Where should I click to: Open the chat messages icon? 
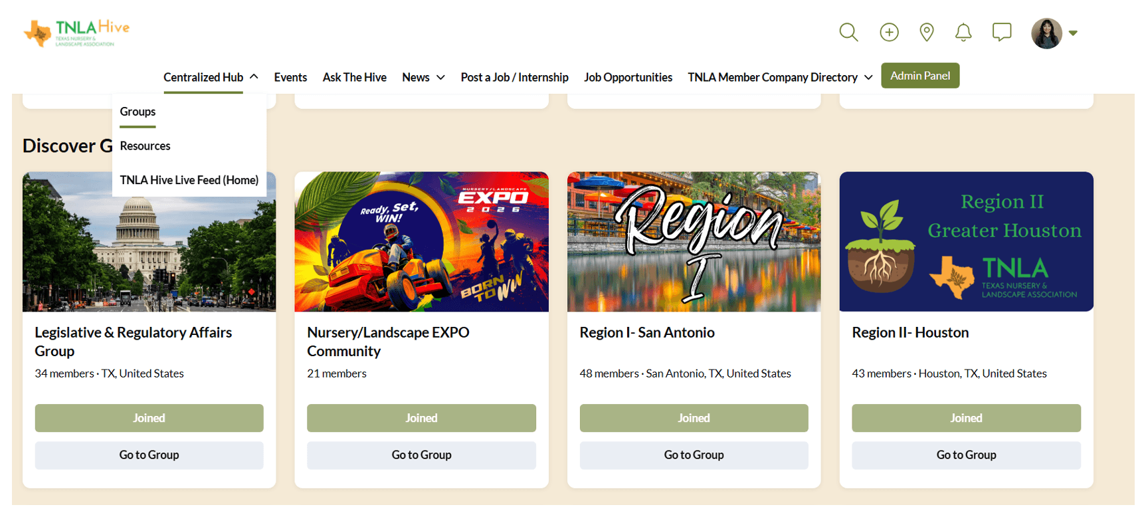click(x=1002, y=32)
